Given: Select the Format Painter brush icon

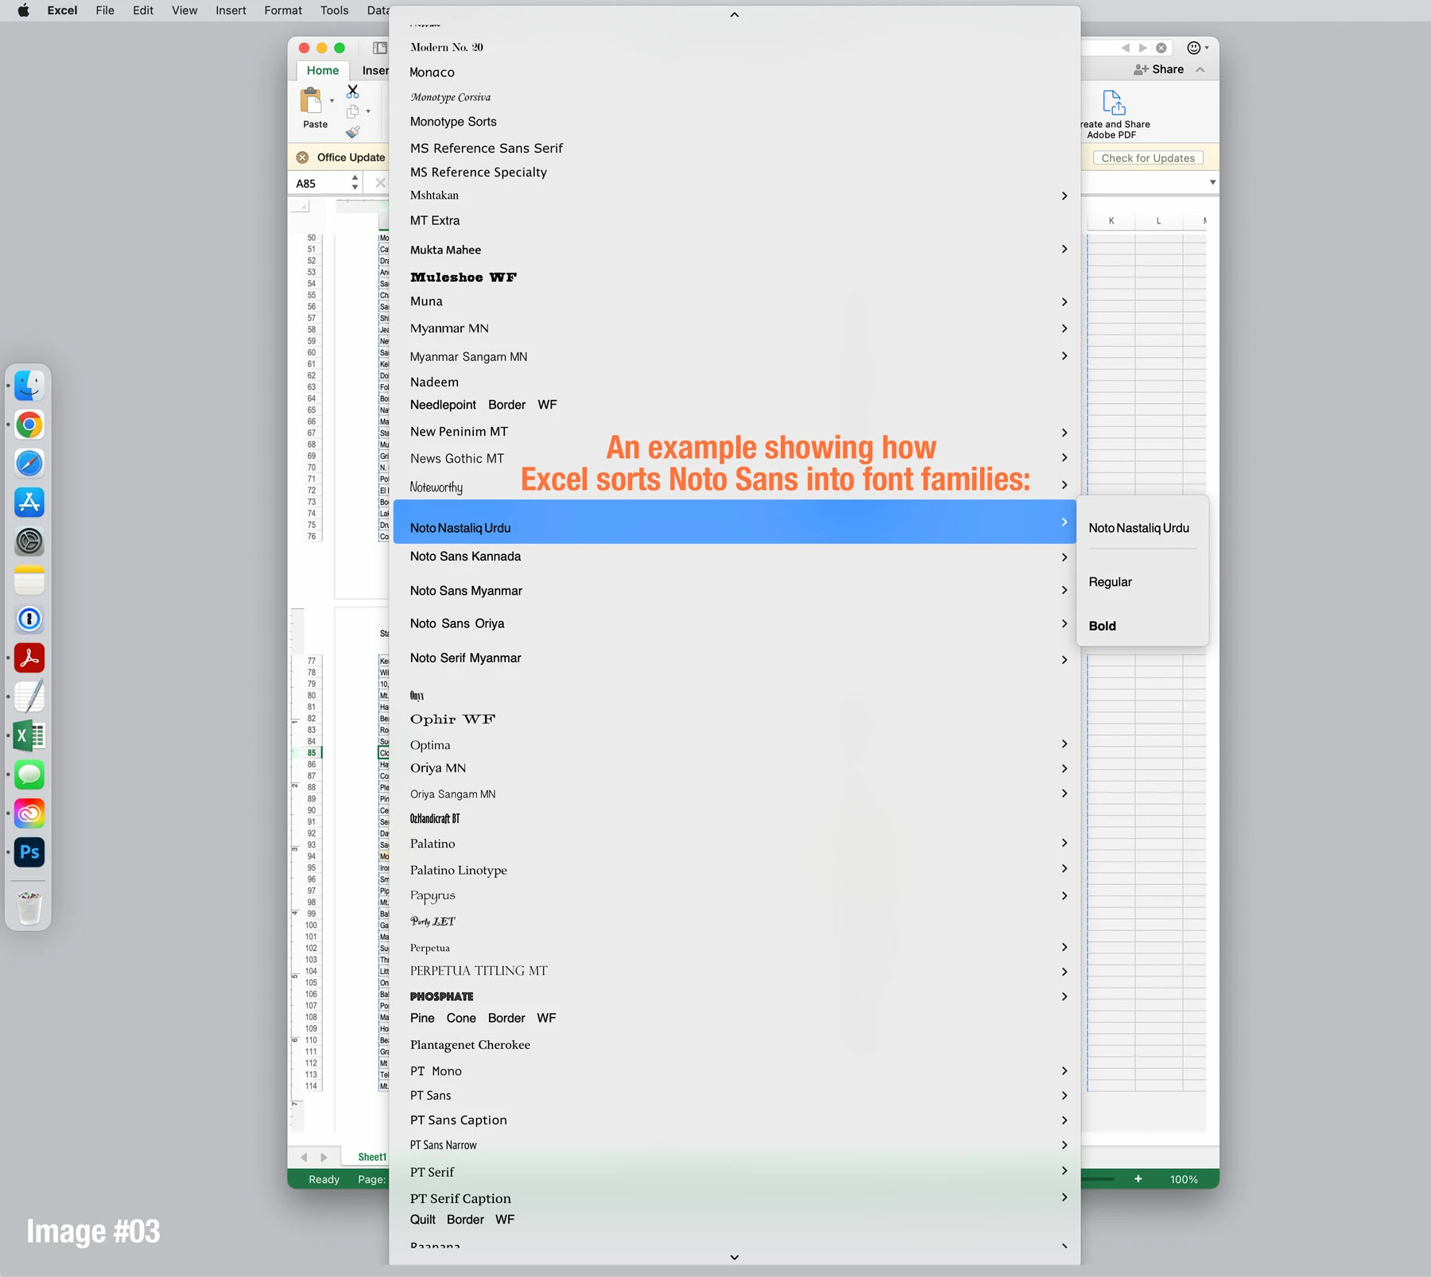Looking at the screenshot, I should click(353, 131).
